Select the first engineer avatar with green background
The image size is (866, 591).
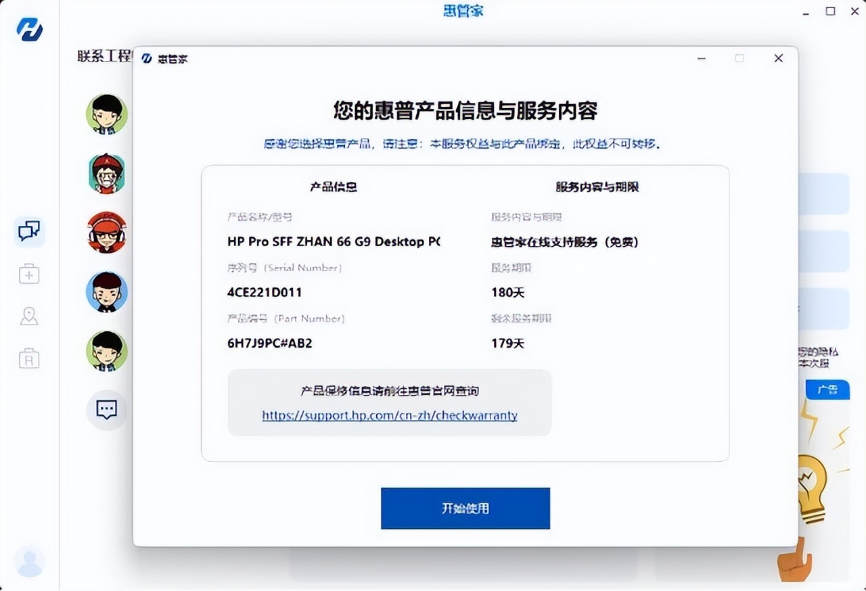107,114
